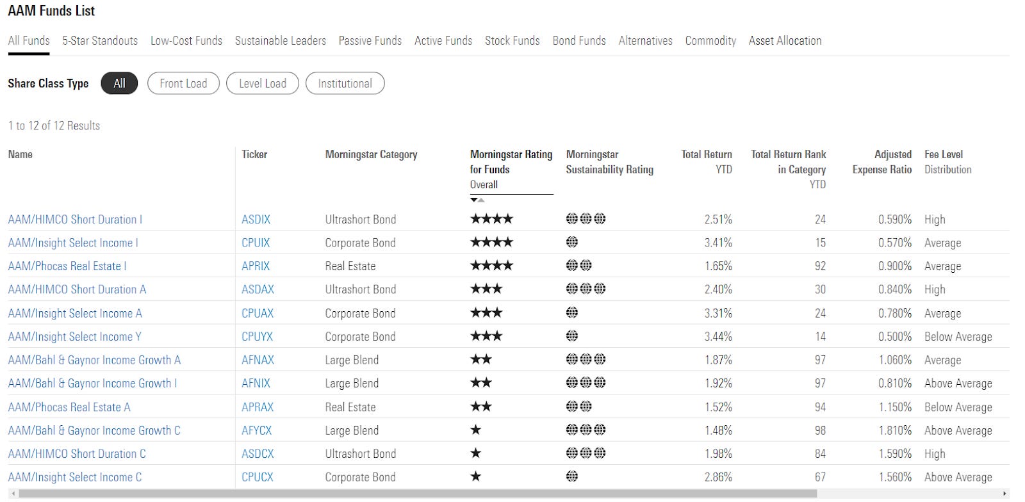Filter by Institutional share class
This screenshot has width=1025, height=502.
coord(345,83)
